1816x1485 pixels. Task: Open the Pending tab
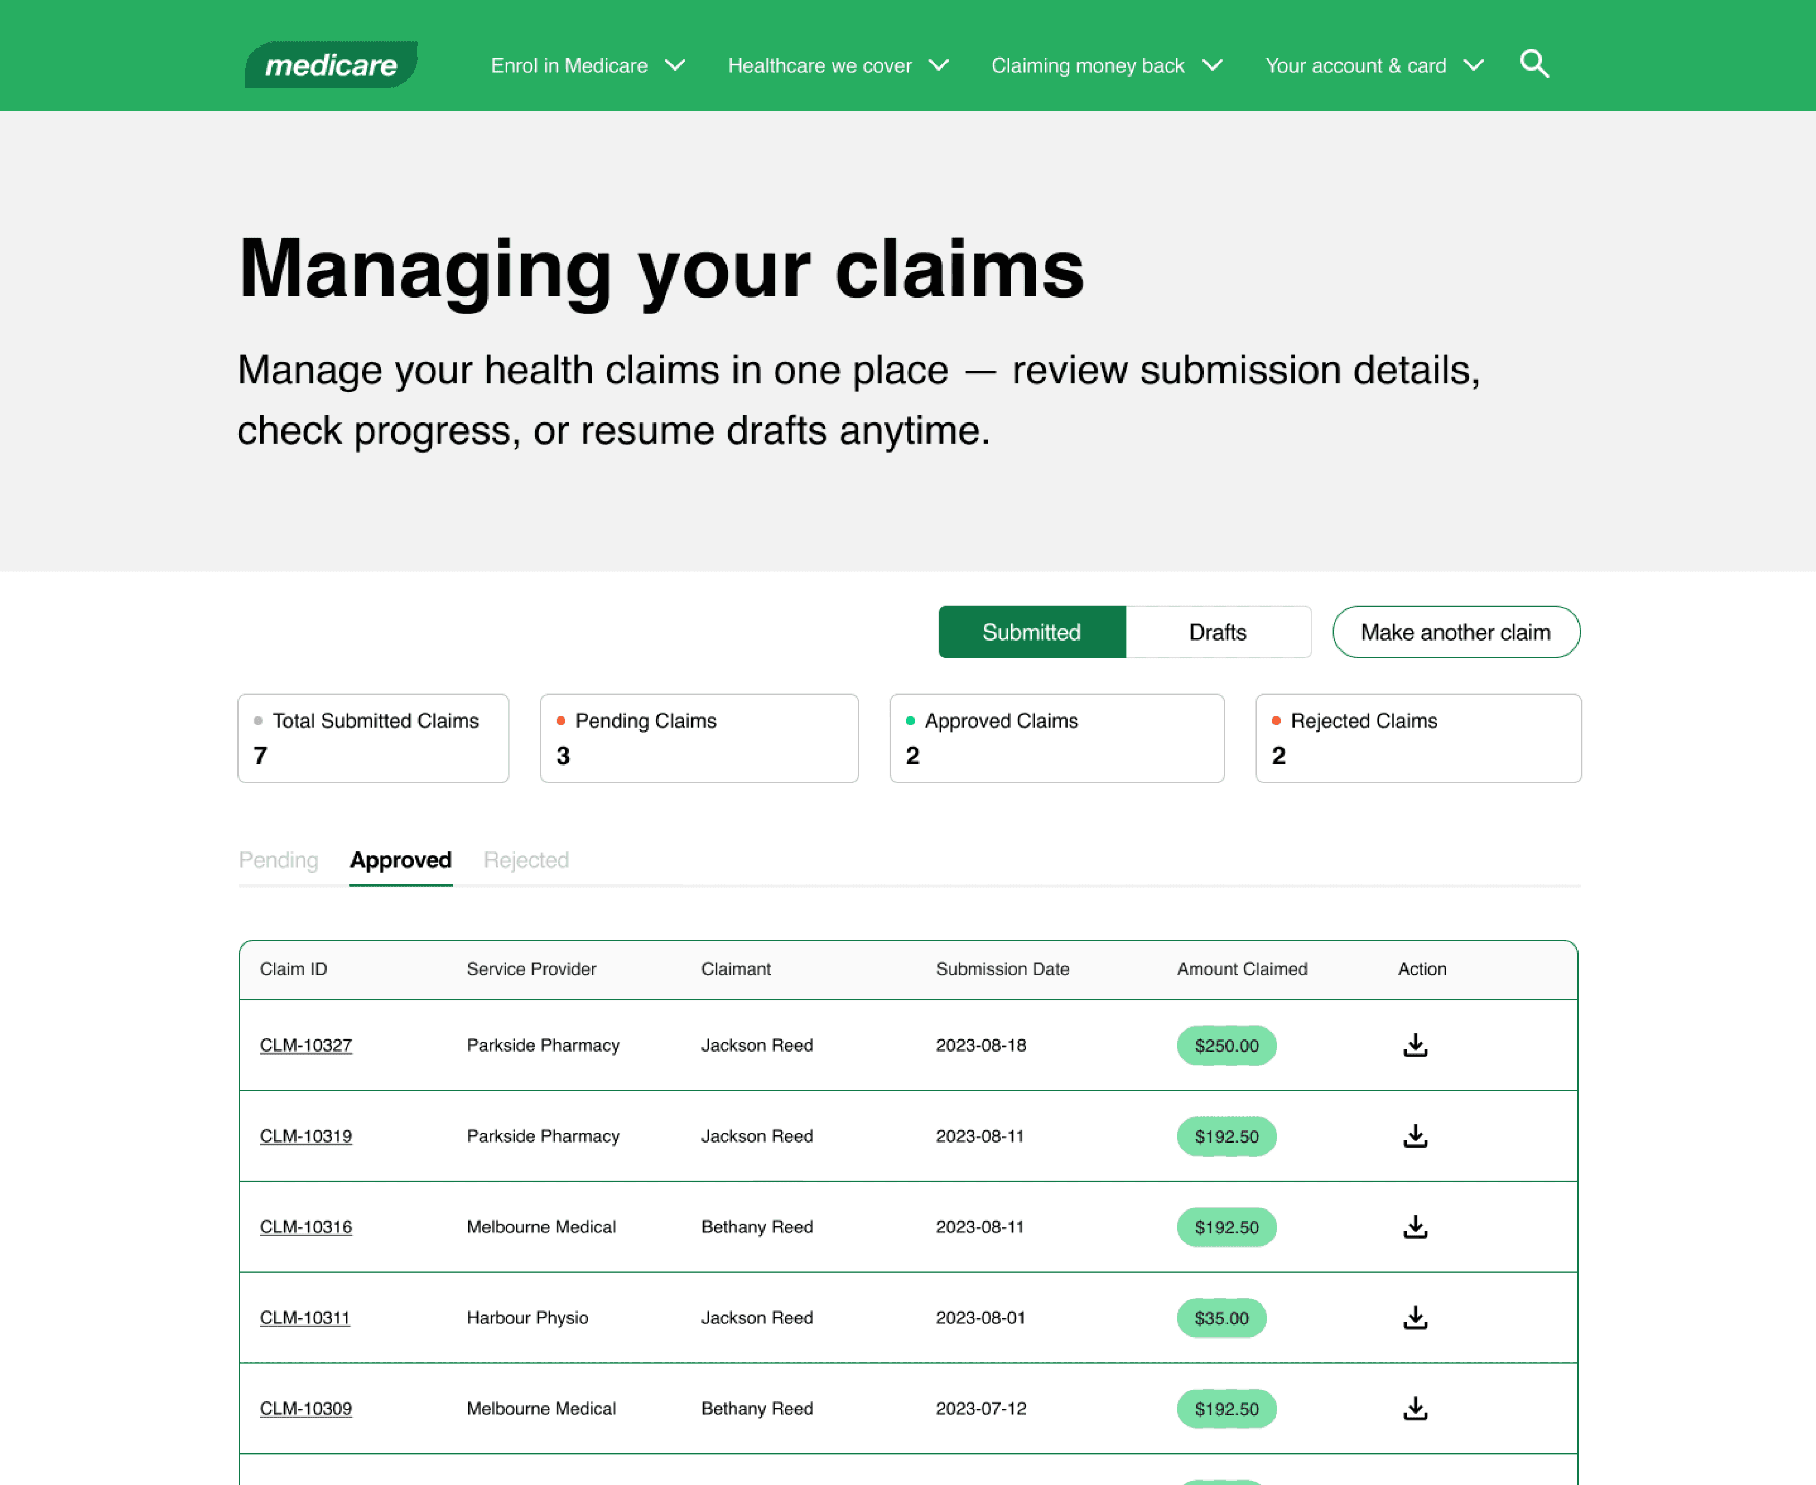[278, 860]
